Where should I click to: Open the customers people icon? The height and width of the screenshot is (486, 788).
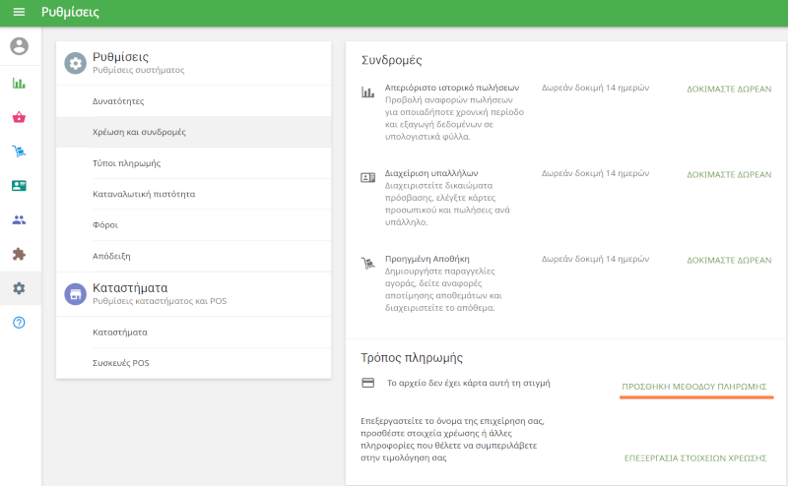(19, 220)
